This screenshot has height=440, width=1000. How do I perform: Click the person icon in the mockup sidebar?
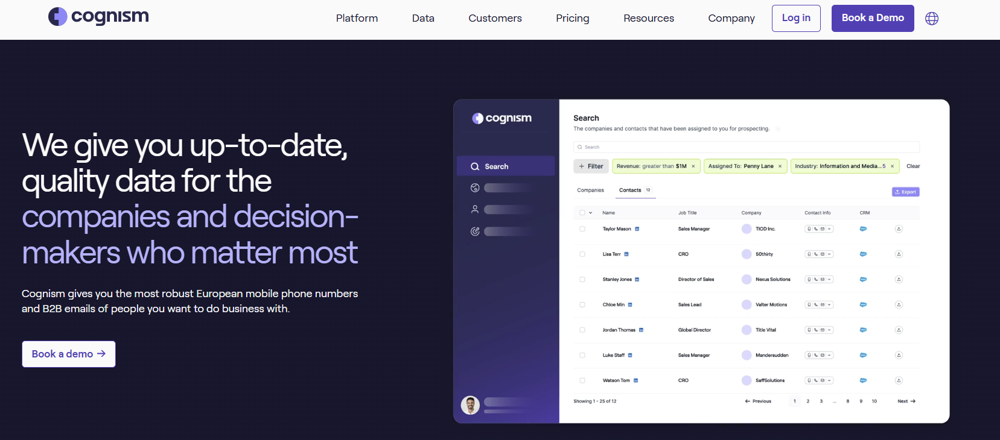(475, 210)
